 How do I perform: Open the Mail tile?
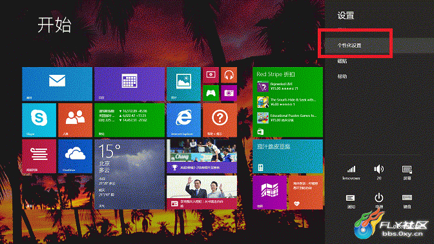57,84
